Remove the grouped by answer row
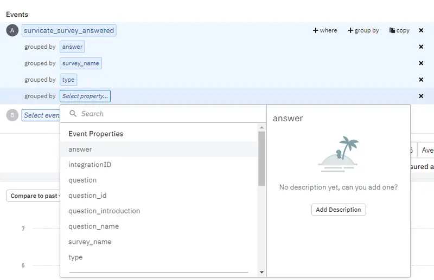This screenshot has width=434, height=280. pos(421,47)
